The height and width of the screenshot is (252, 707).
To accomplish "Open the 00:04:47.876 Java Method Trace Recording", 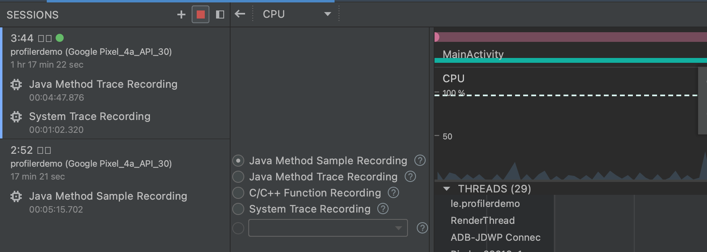I will 103,89.
